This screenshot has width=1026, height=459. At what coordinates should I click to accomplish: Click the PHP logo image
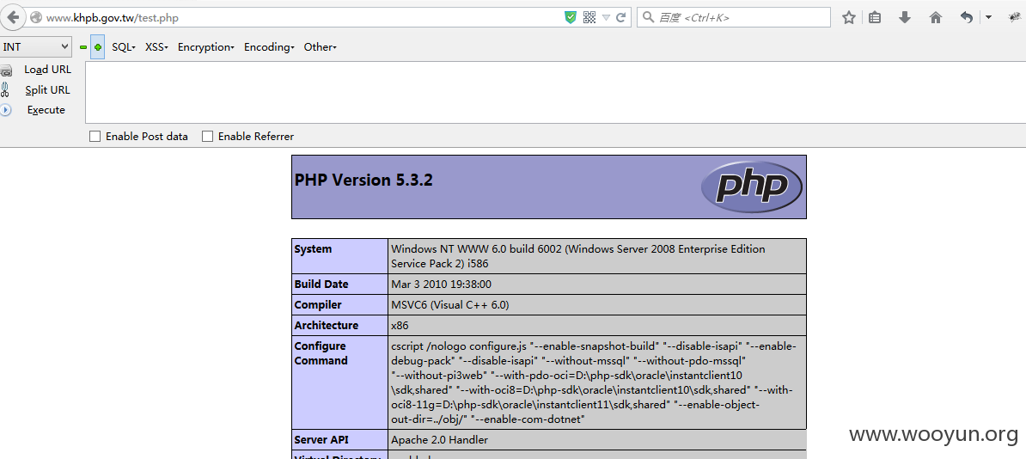(x=752, y=187)
